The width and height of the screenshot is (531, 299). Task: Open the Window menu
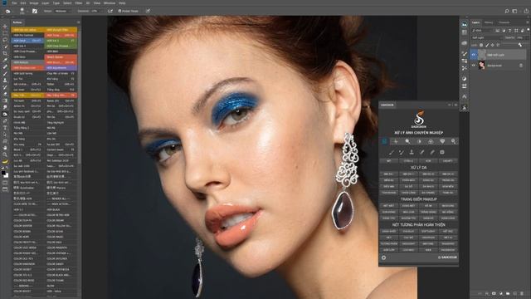pyautogui.click(x=110, y=3)
